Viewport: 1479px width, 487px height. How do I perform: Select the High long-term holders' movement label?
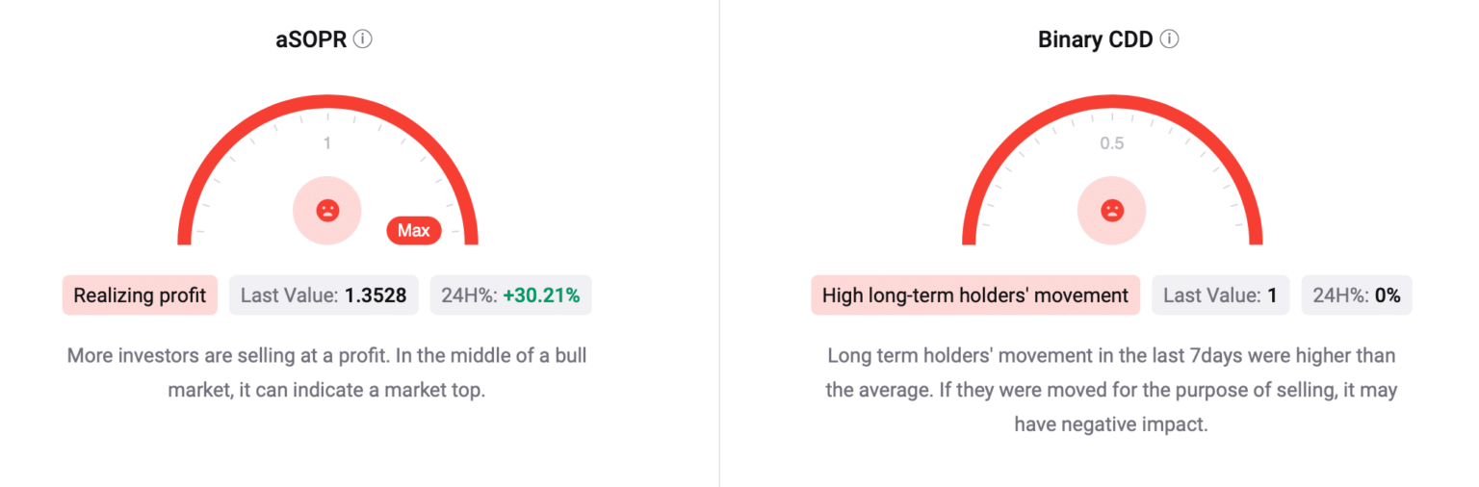pyautogui.click(x=974, y=295)
